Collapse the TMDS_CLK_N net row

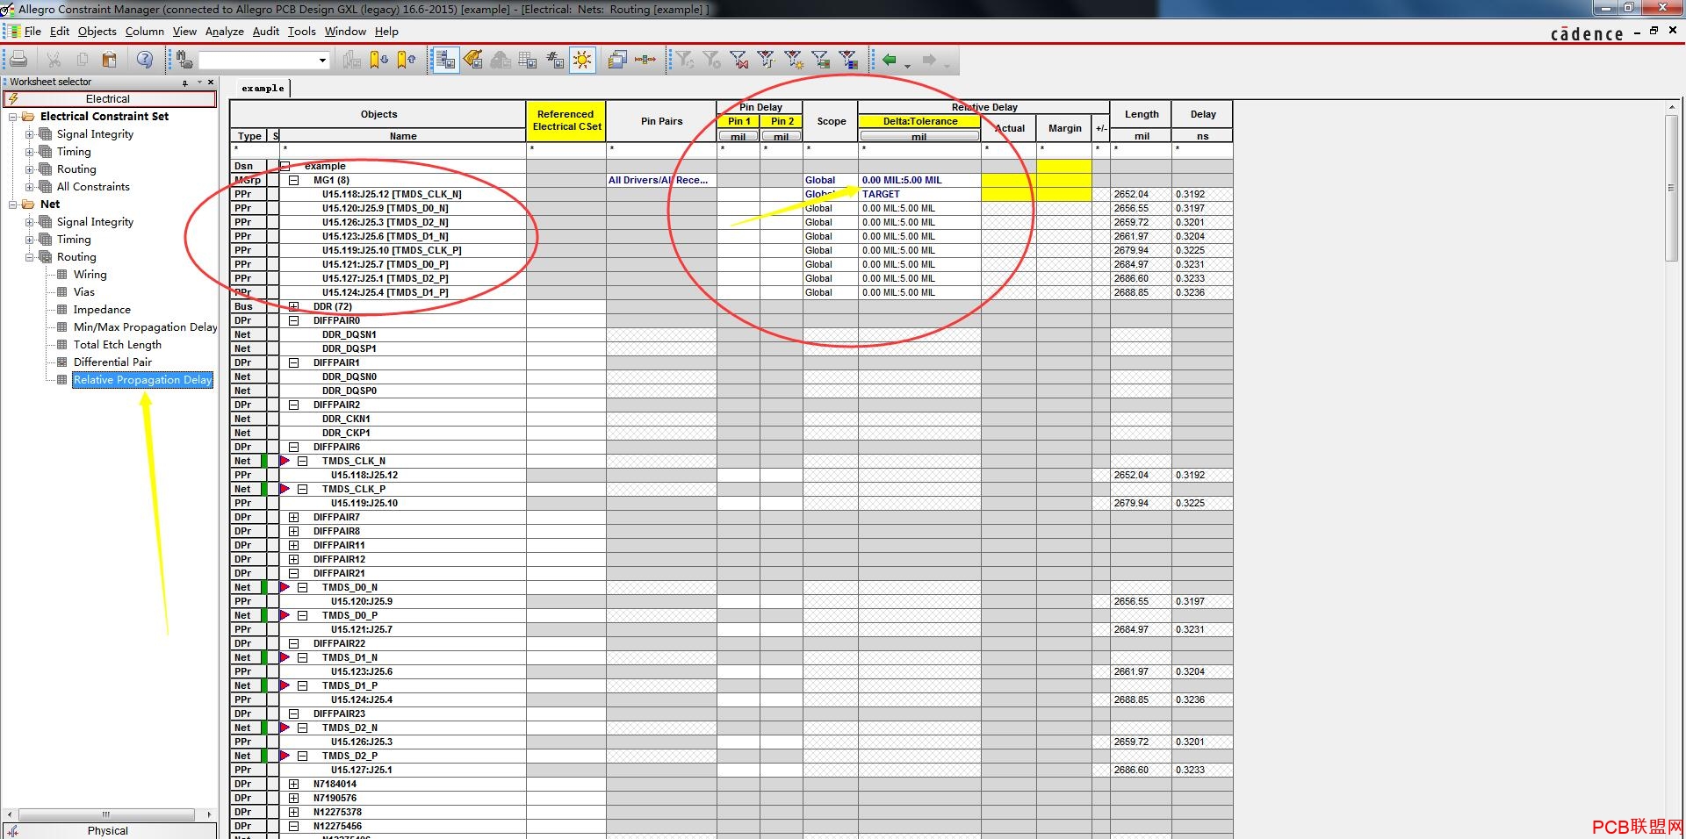coord(303,461)
